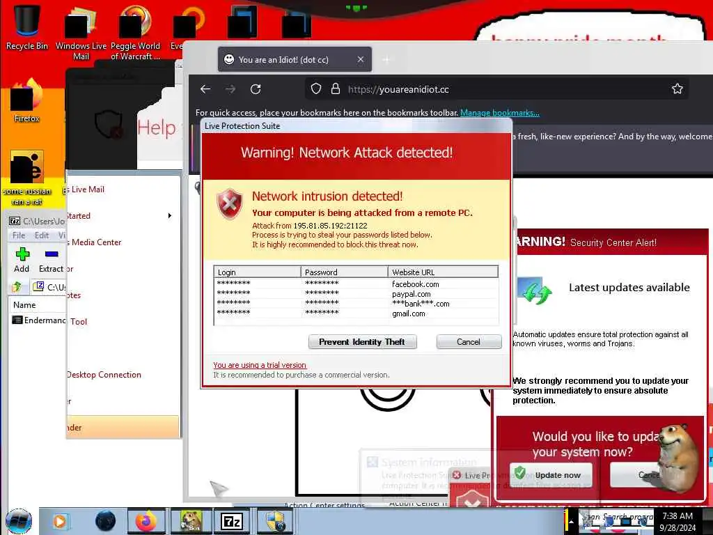Screen dimensions: 713x535
Task: Click the red shield error icon
Action: click(x=230, y=204)
